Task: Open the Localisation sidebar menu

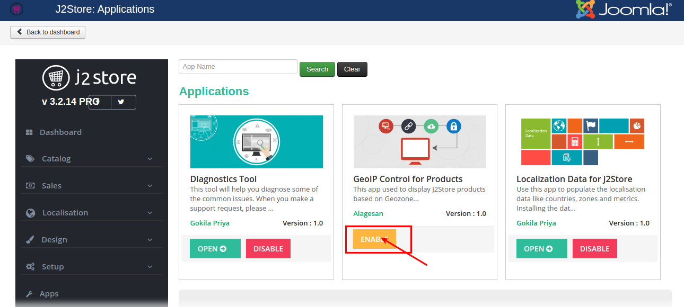Action: [x=92, y=213]
